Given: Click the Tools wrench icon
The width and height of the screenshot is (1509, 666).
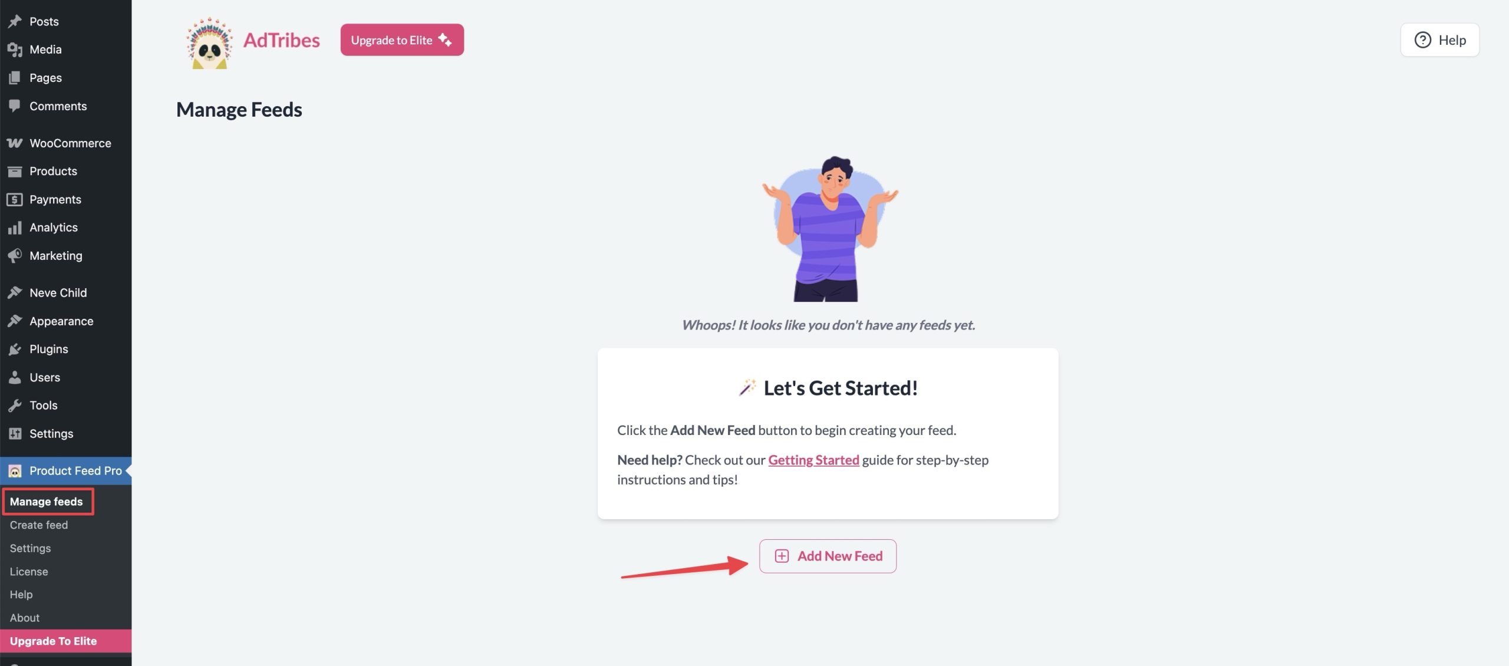Looking at the screenshot, I should [x=15, y=405].
